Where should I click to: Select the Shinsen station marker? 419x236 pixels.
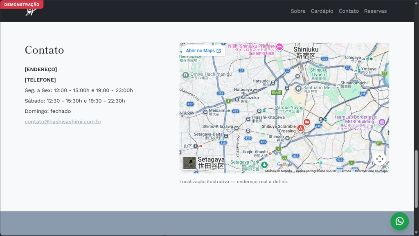click(x=287, y=138)
